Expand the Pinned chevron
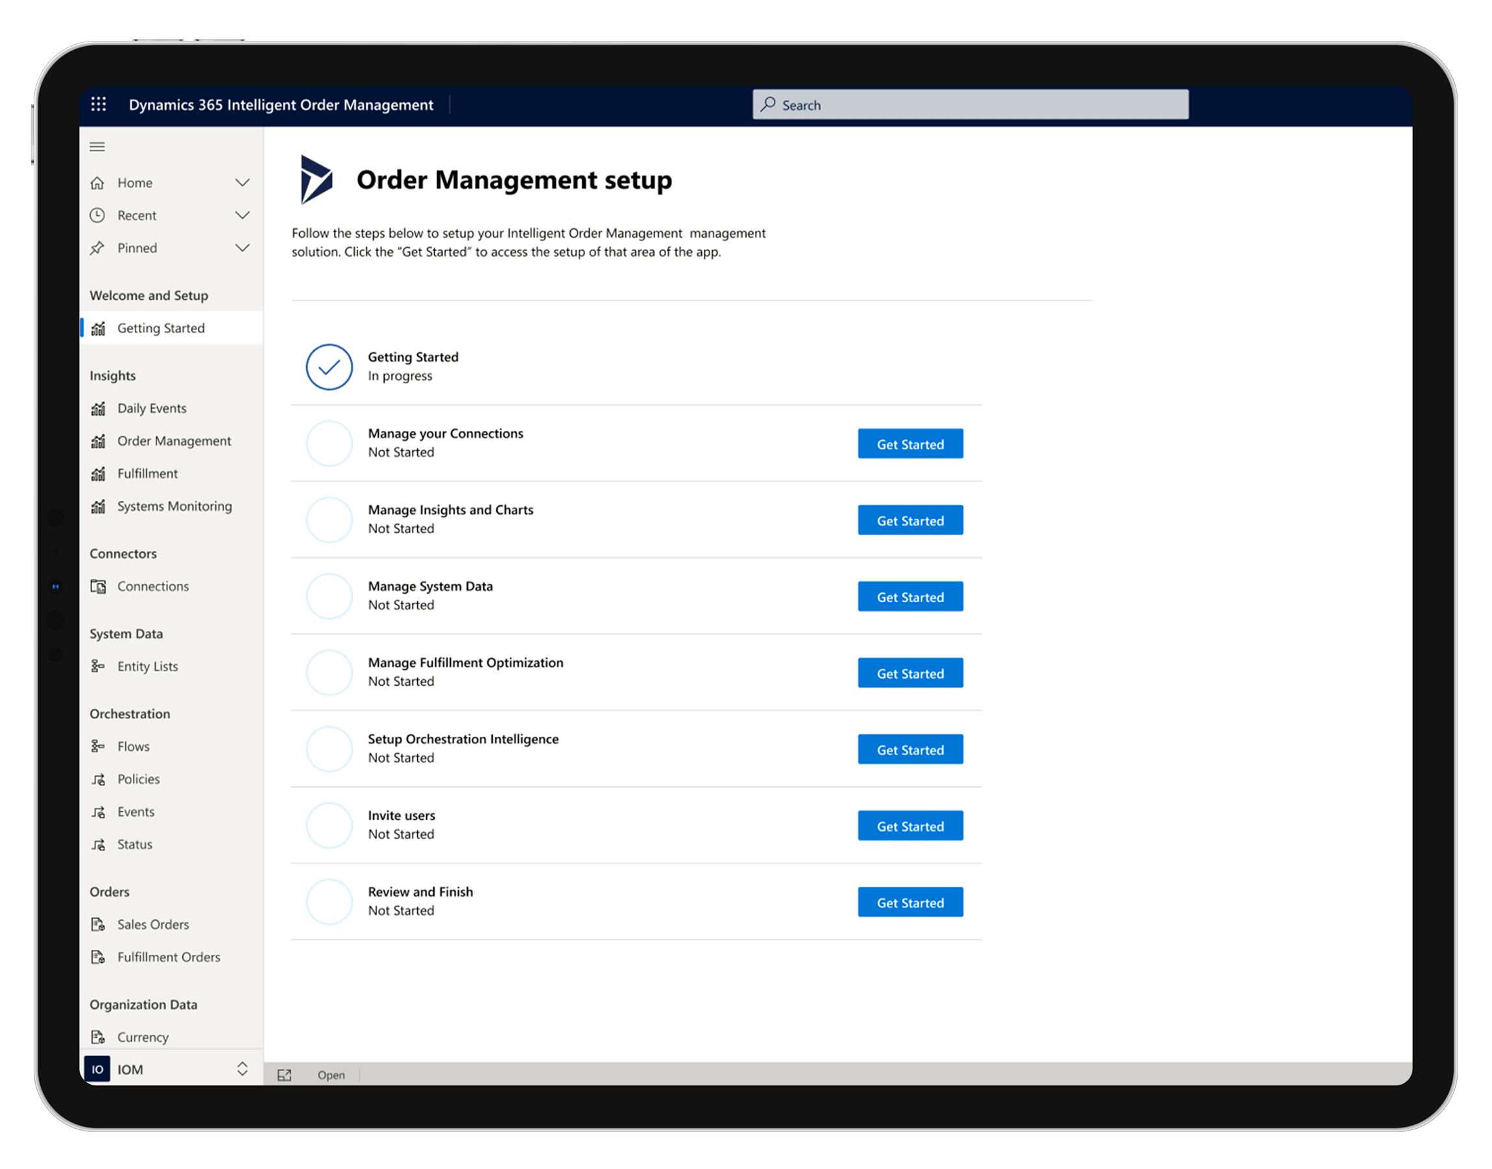1492x1169 pixels. click(x=242, y=248)
